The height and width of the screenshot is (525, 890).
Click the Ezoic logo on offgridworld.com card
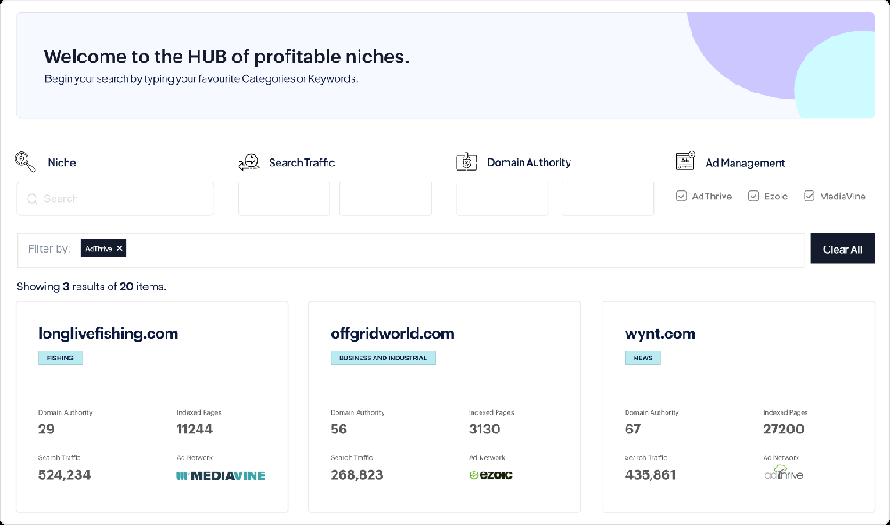pyautogui.click(x=491, y=475)
